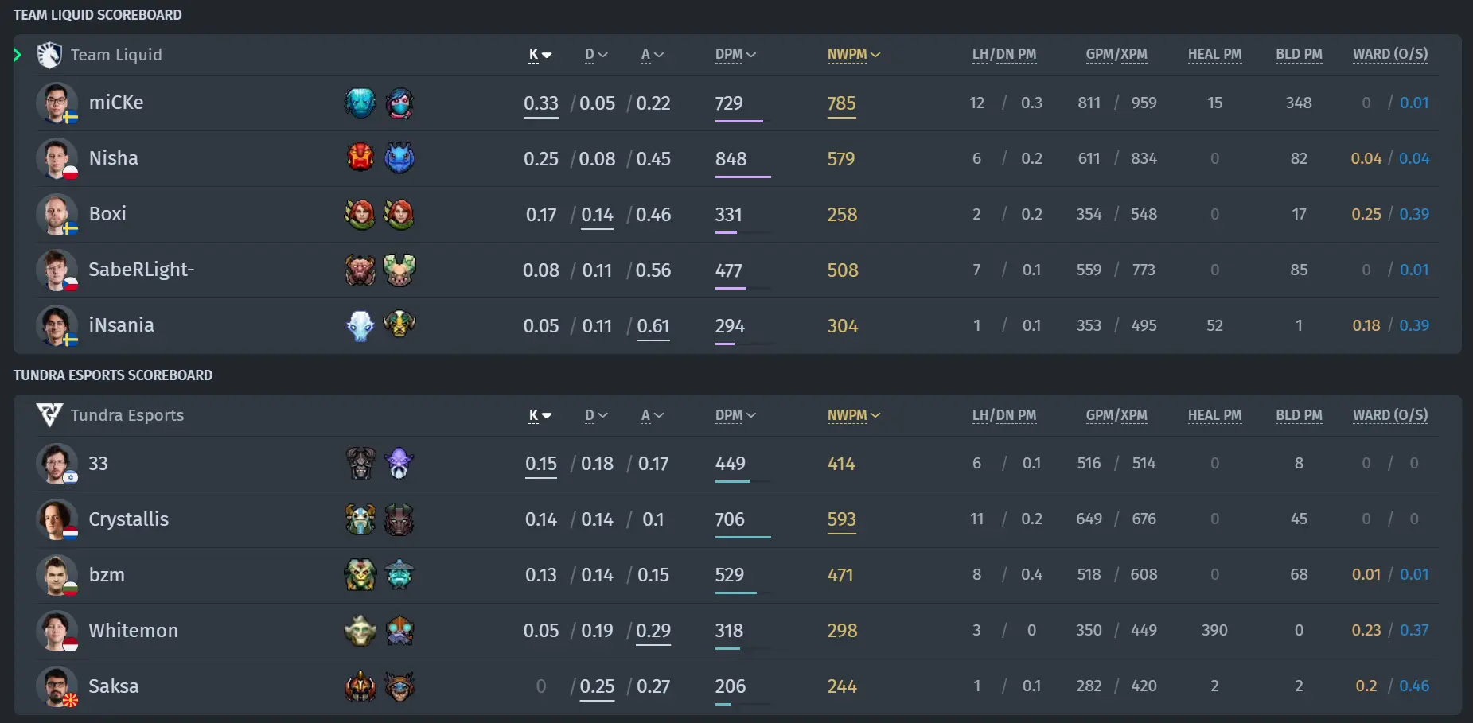The width and height of the screenshot is (1473, 723).
Task: Click iNsania's first hero icon
Action: [x=360, y=325]
